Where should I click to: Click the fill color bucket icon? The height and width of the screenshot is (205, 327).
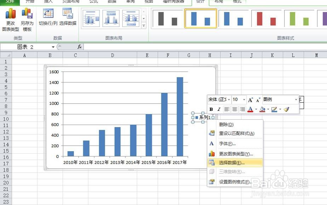263,109
